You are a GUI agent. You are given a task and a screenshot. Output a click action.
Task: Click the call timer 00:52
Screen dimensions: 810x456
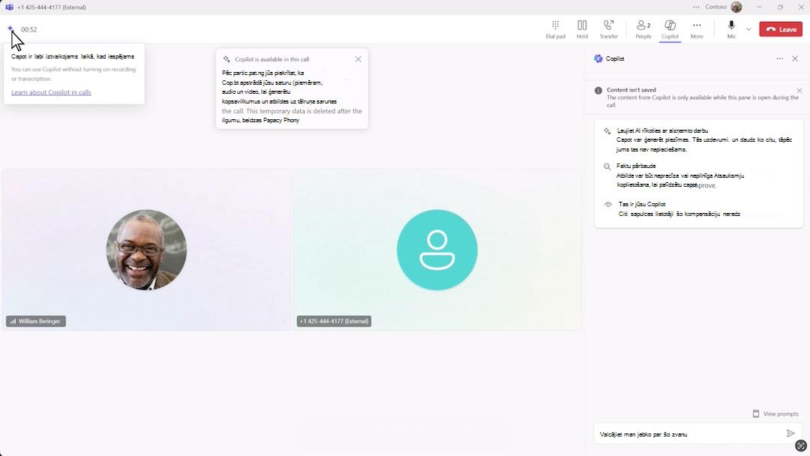tap(29, 29)
